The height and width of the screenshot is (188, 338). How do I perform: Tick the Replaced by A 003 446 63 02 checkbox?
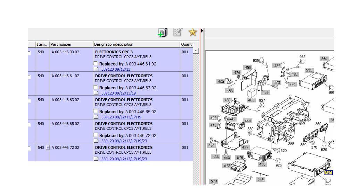(x=96, y=87)
